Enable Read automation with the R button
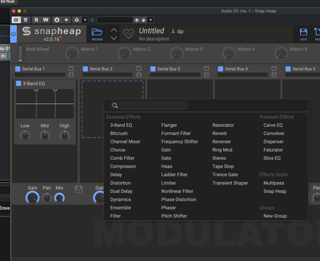Screen dimensions: 320x261 tap(36, 20)
